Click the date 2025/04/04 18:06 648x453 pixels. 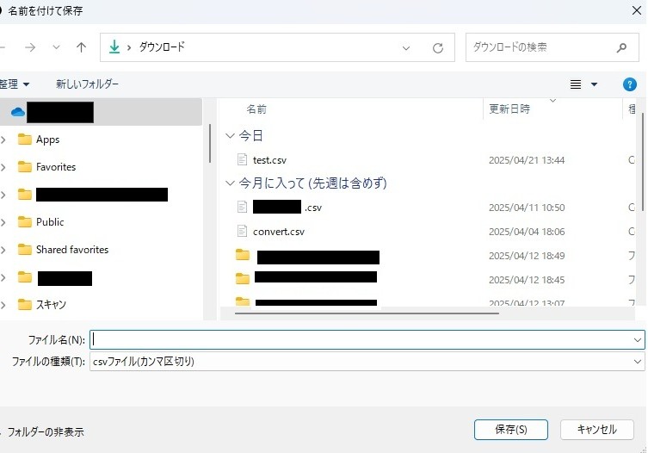(x=527, y=232)
